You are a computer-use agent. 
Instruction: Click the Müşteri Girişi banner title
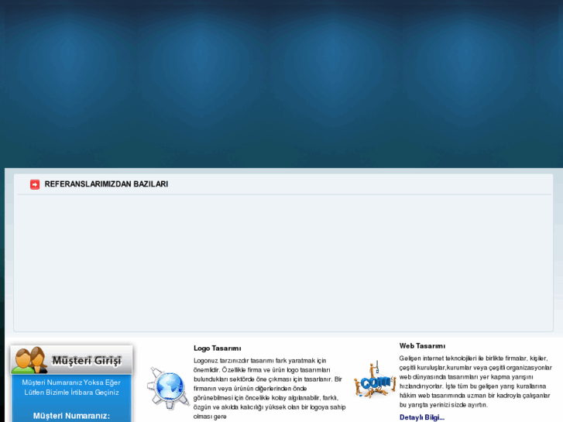[87, 360]
